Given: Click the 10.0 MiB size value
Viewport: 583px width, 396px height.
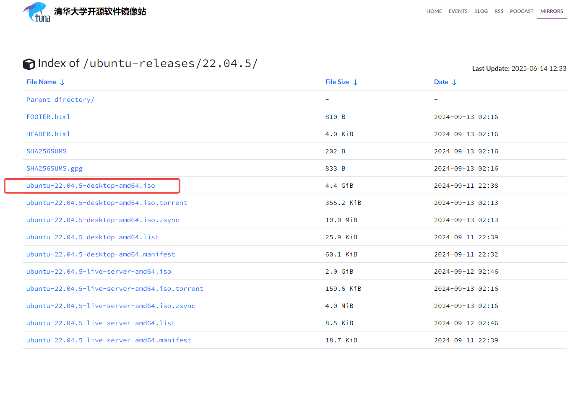Looking at the screenshot, I should tap(341, 220).
